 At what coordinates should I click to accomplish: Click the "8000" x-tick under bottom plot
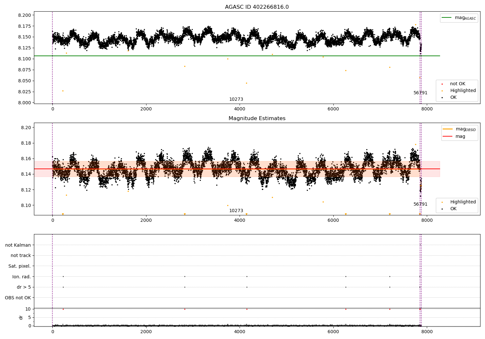pyautogui.click(x=427, y=332)
